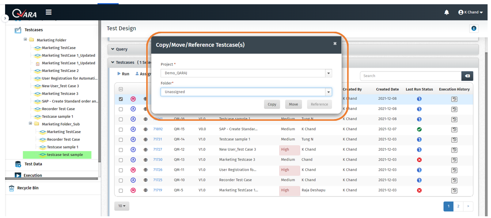Click the red failed status icon for QM-5
The width and height of the screenshot is (491, 218).
pos(419,190)
